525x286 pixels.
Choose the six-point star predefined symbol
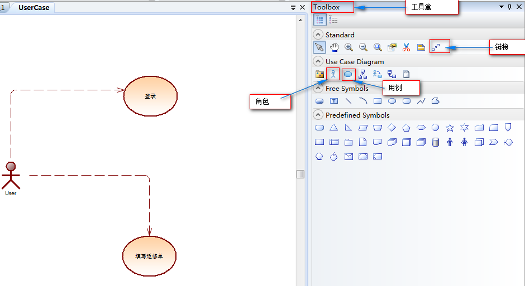click(464, 127)
